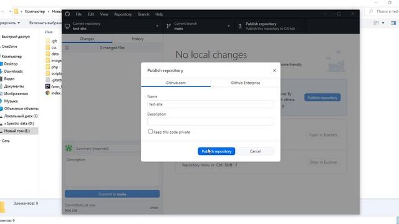
Task: Expand the Current repository dropdown
Action: [112, 26]
